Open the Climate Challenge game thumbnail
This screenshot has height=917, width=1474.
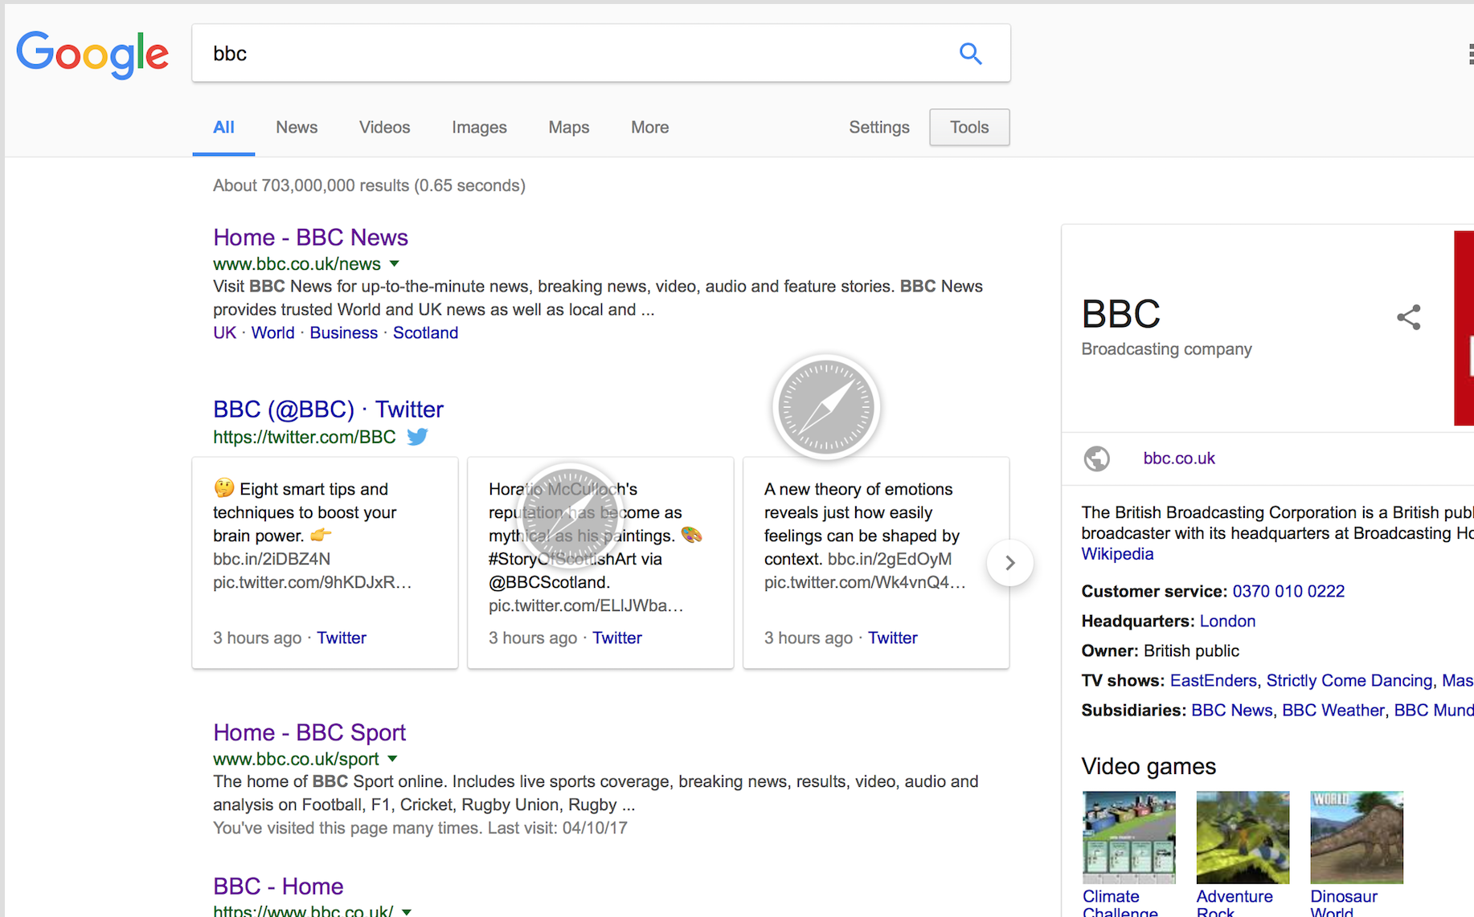tap(1128, 837)
